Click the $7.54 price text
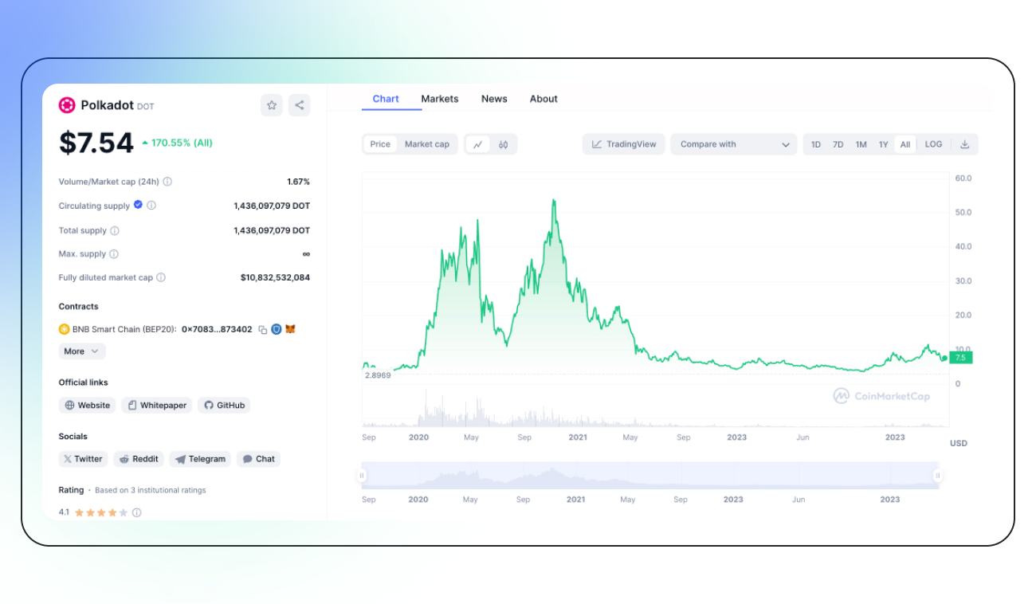Image resolution: width=1036 pixels, height=604 pixels. pos(96,143)
